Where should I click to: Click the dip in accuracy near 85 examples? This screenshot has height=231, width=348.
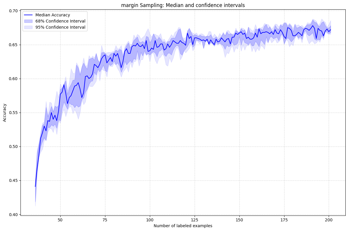[x=121, y=67]
